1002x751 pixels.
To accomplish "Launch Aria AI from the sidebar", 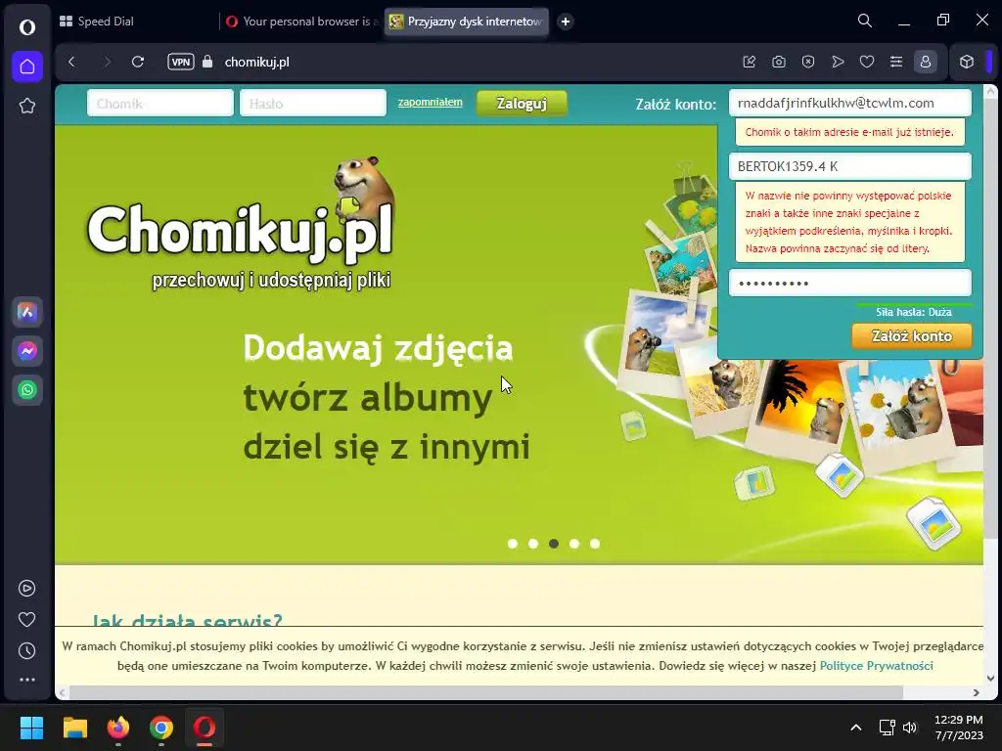I will [x=26, y=312].
